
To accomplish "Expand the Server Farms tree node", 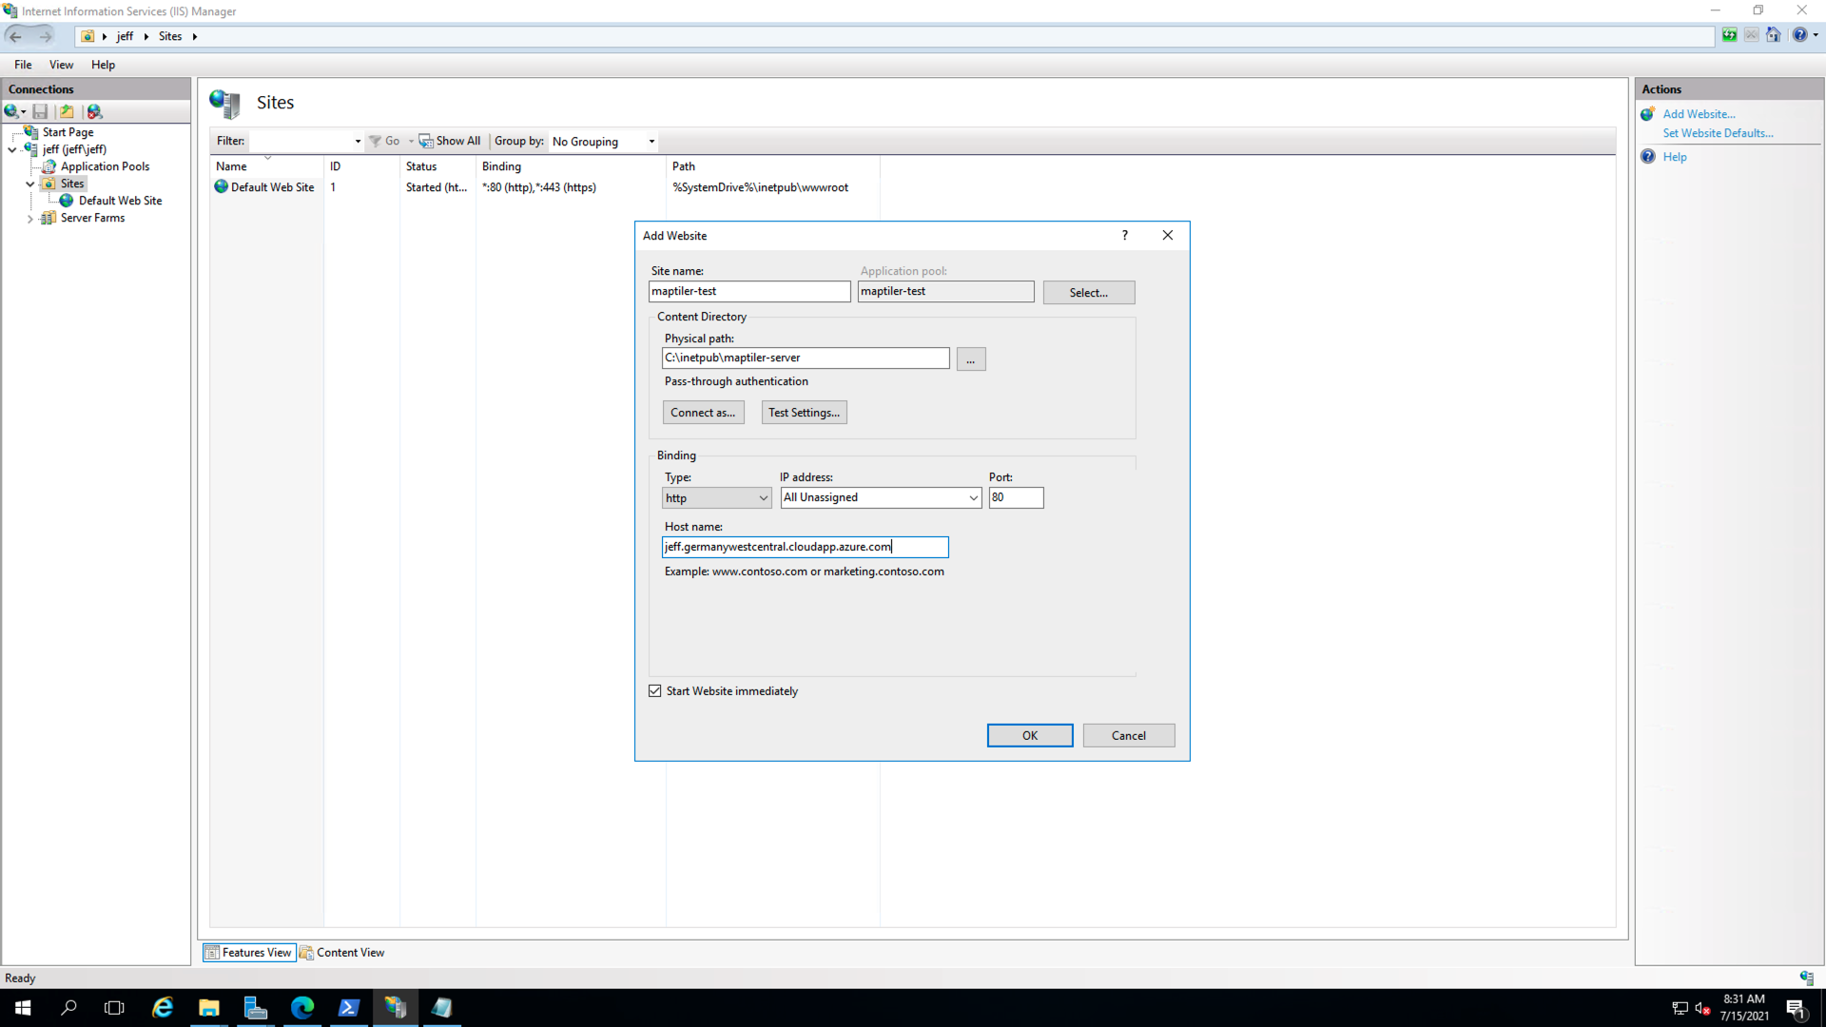I will (x=30, y=219).
